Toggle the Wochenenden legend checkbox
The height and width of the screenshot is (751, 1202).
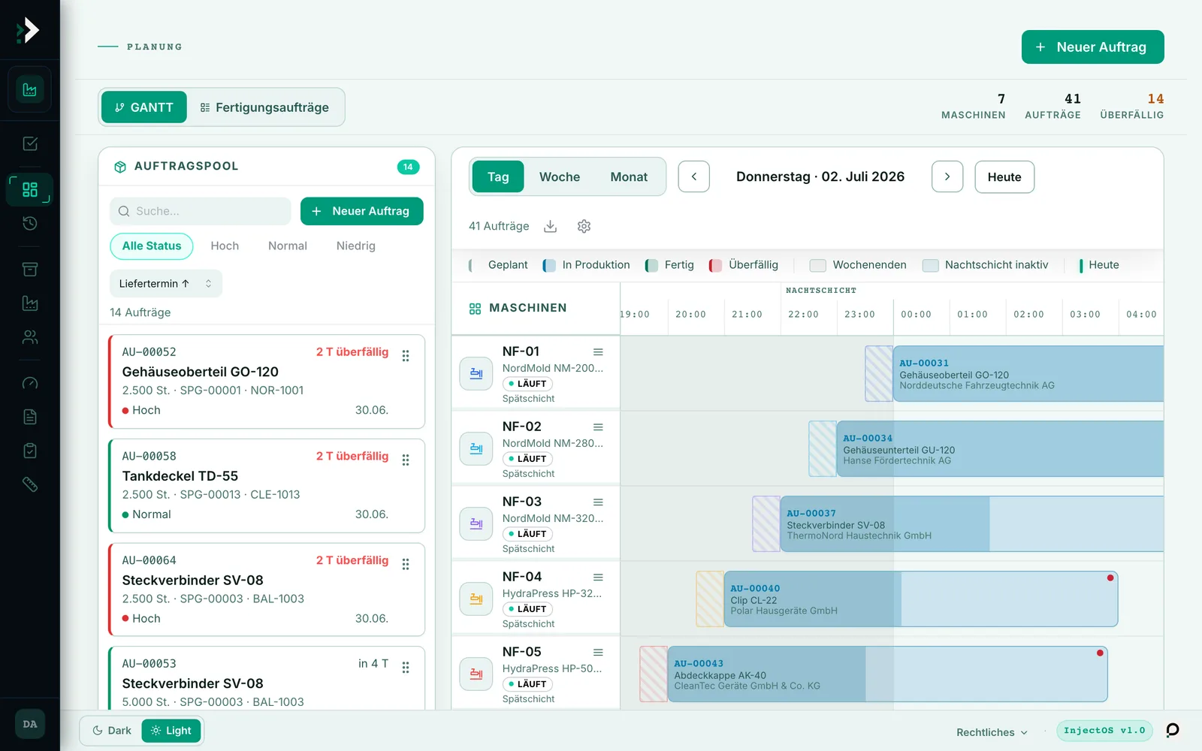click(818, 265)
